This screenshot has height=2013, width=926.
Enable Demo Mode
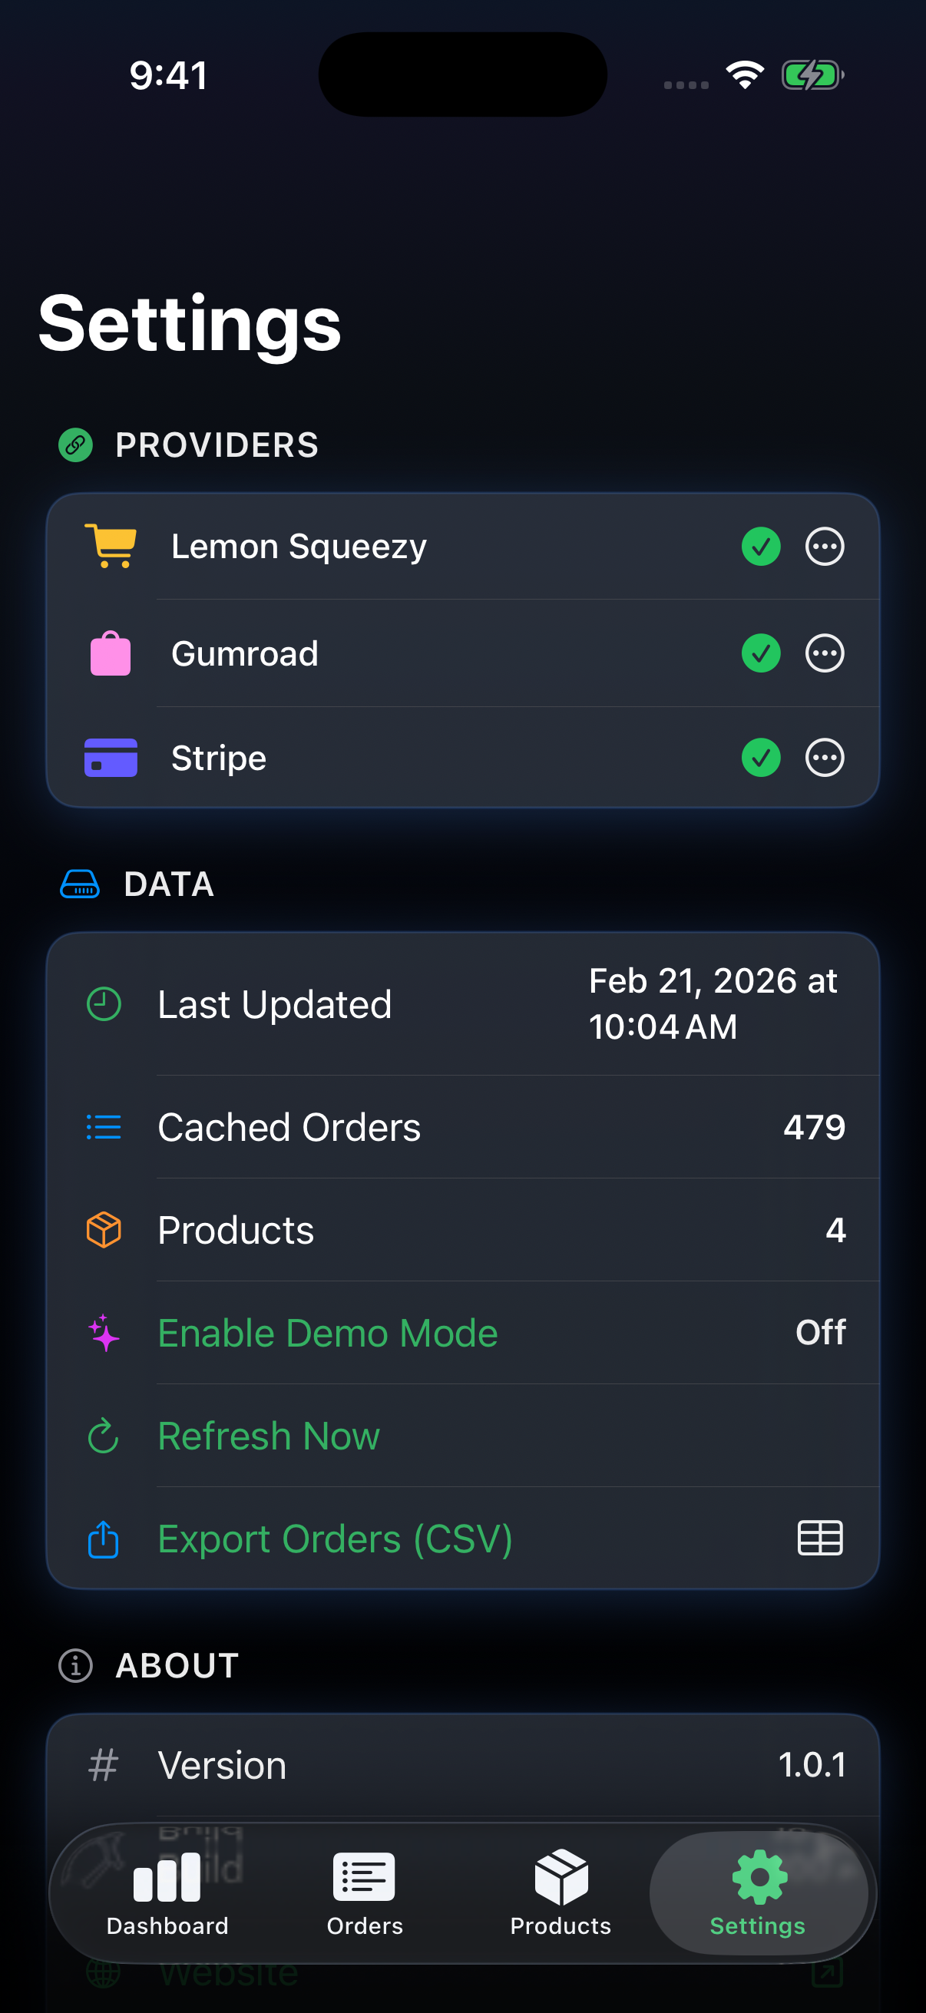click(x=327, y=1333)
